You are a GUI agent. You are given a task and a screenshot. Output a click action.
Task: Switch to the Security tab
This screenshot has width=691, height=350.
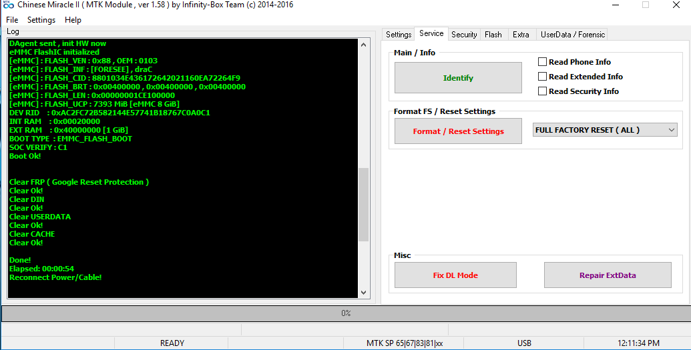[x=464, y=35]
